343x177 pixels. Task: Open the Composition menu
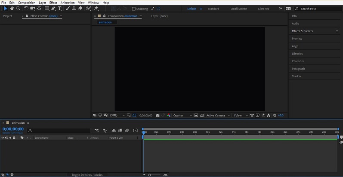point(27,3)
